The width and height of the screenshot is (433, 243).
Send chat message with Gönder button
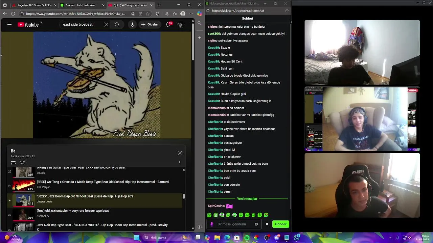(280, 224)
